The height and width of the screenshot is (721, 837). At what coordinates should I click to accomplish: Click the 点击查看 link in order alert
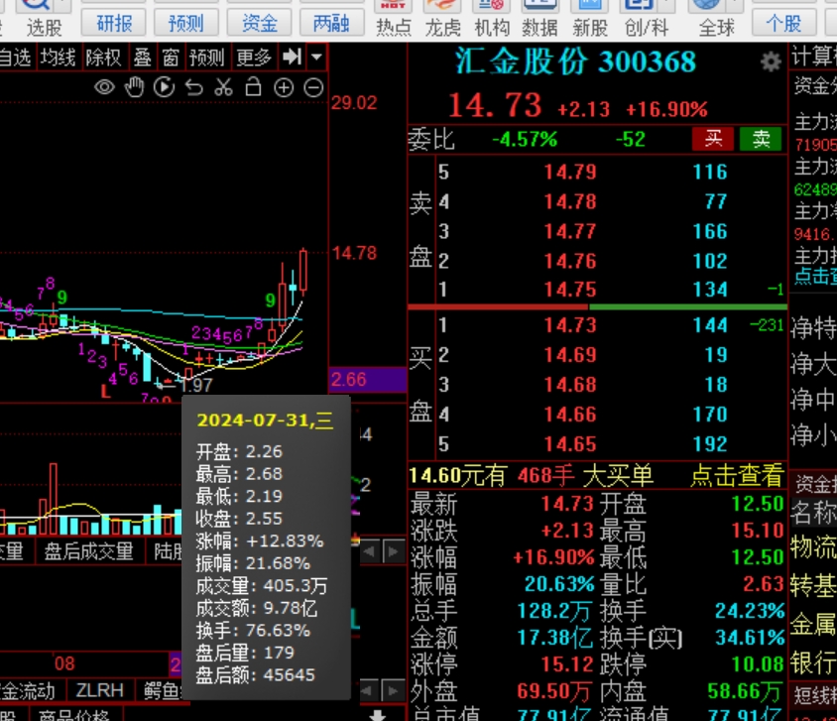[737, 475]
